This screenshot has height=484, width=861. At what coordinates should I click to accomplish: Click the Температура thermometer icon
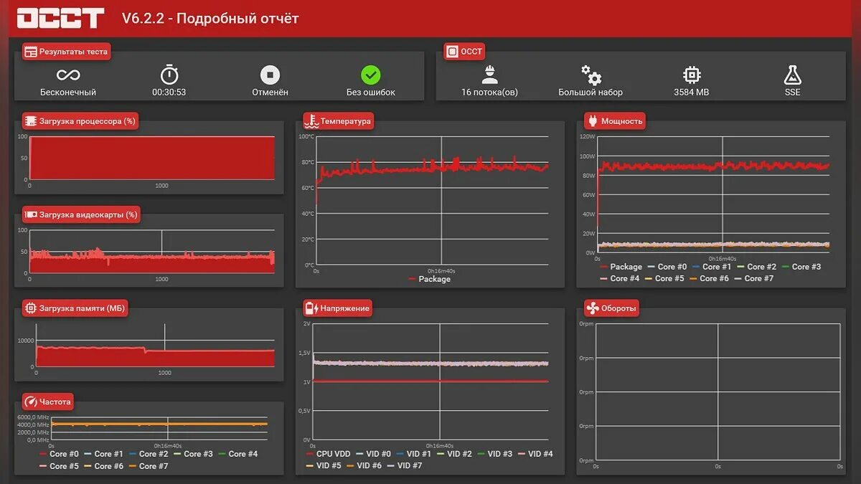point(311,121)
